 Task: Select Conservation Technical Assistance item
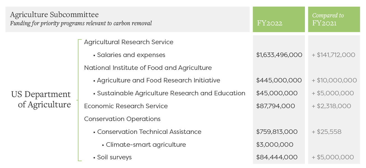click(147, 132)
